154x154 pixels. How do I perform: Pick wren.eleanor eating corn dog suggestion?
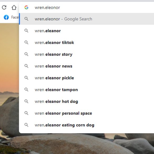click(87, 125)
